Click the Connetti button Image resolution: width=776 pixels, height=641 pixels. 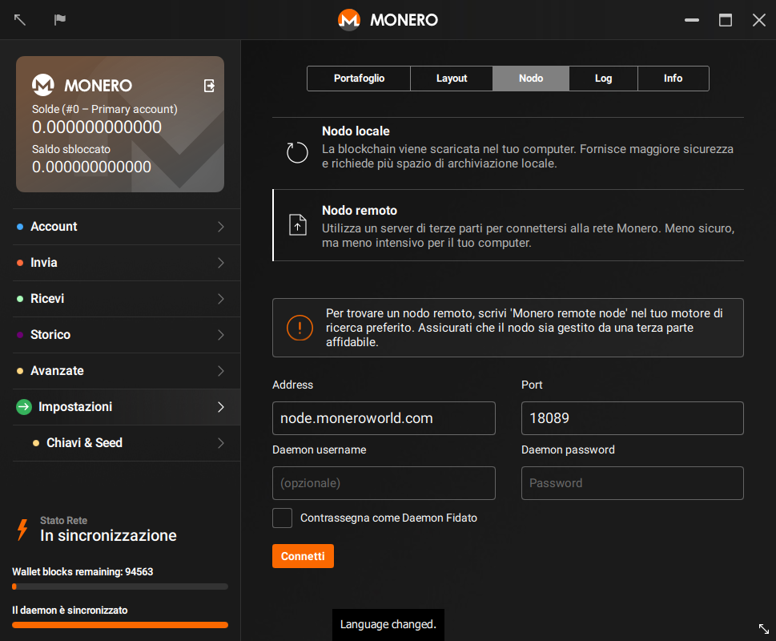pos(303,556)
